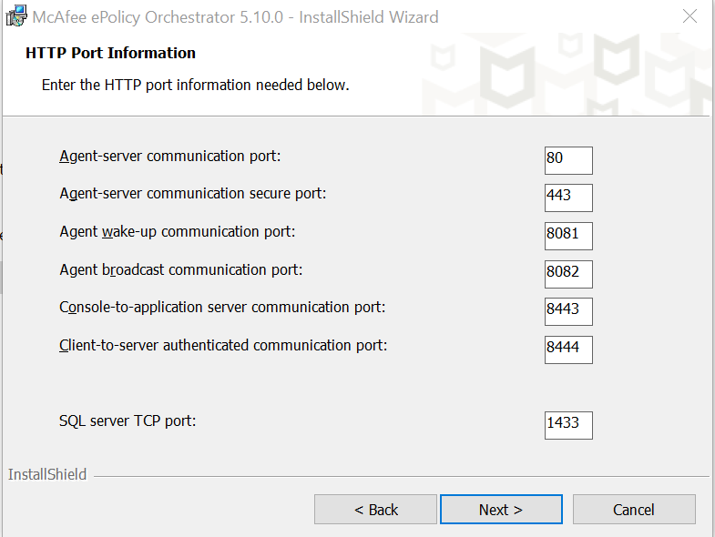Focus the SQL server TCP port field
The image size is (715, 537).
pos(568,425)
